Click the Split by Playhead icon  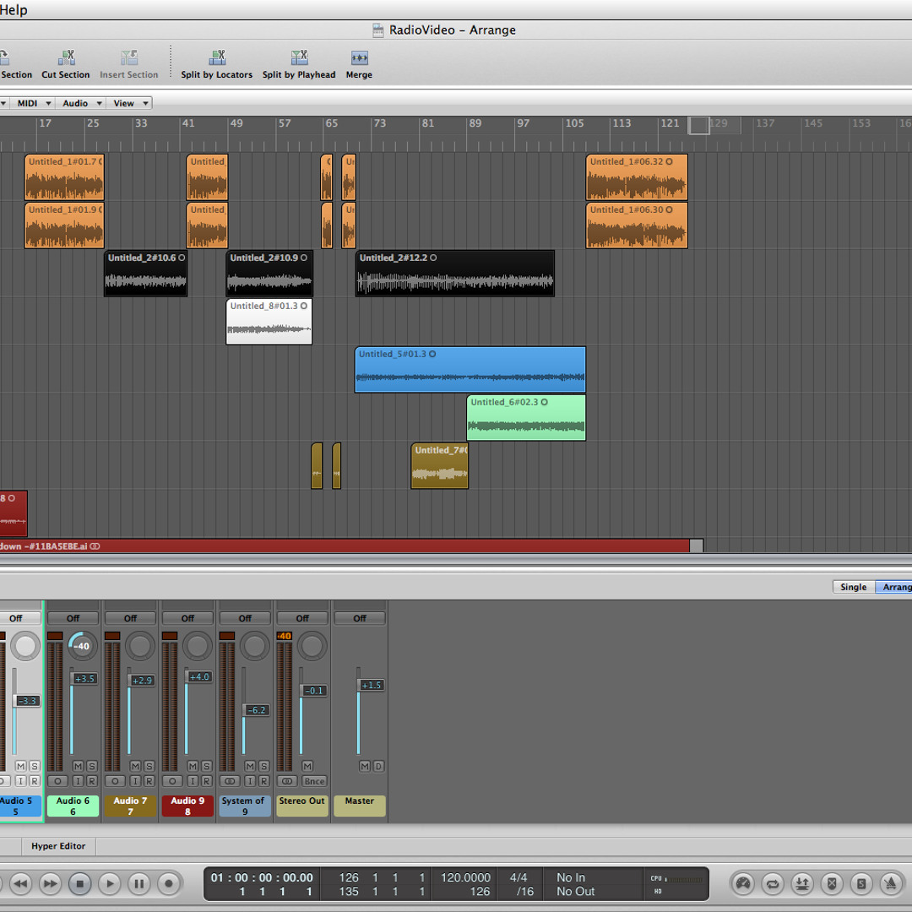(x=299, y=57)
